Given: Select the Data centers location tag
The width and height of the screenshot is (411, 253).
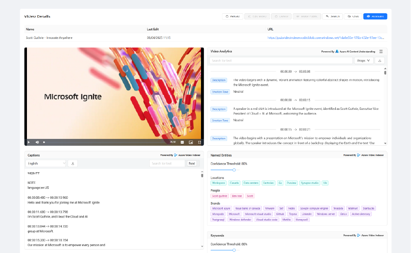Looking at the screenshot, I should click(251, 183).
